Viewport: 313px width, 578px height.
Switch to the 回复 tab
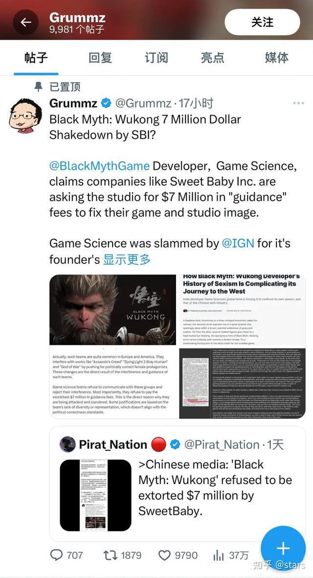point(100,57)
